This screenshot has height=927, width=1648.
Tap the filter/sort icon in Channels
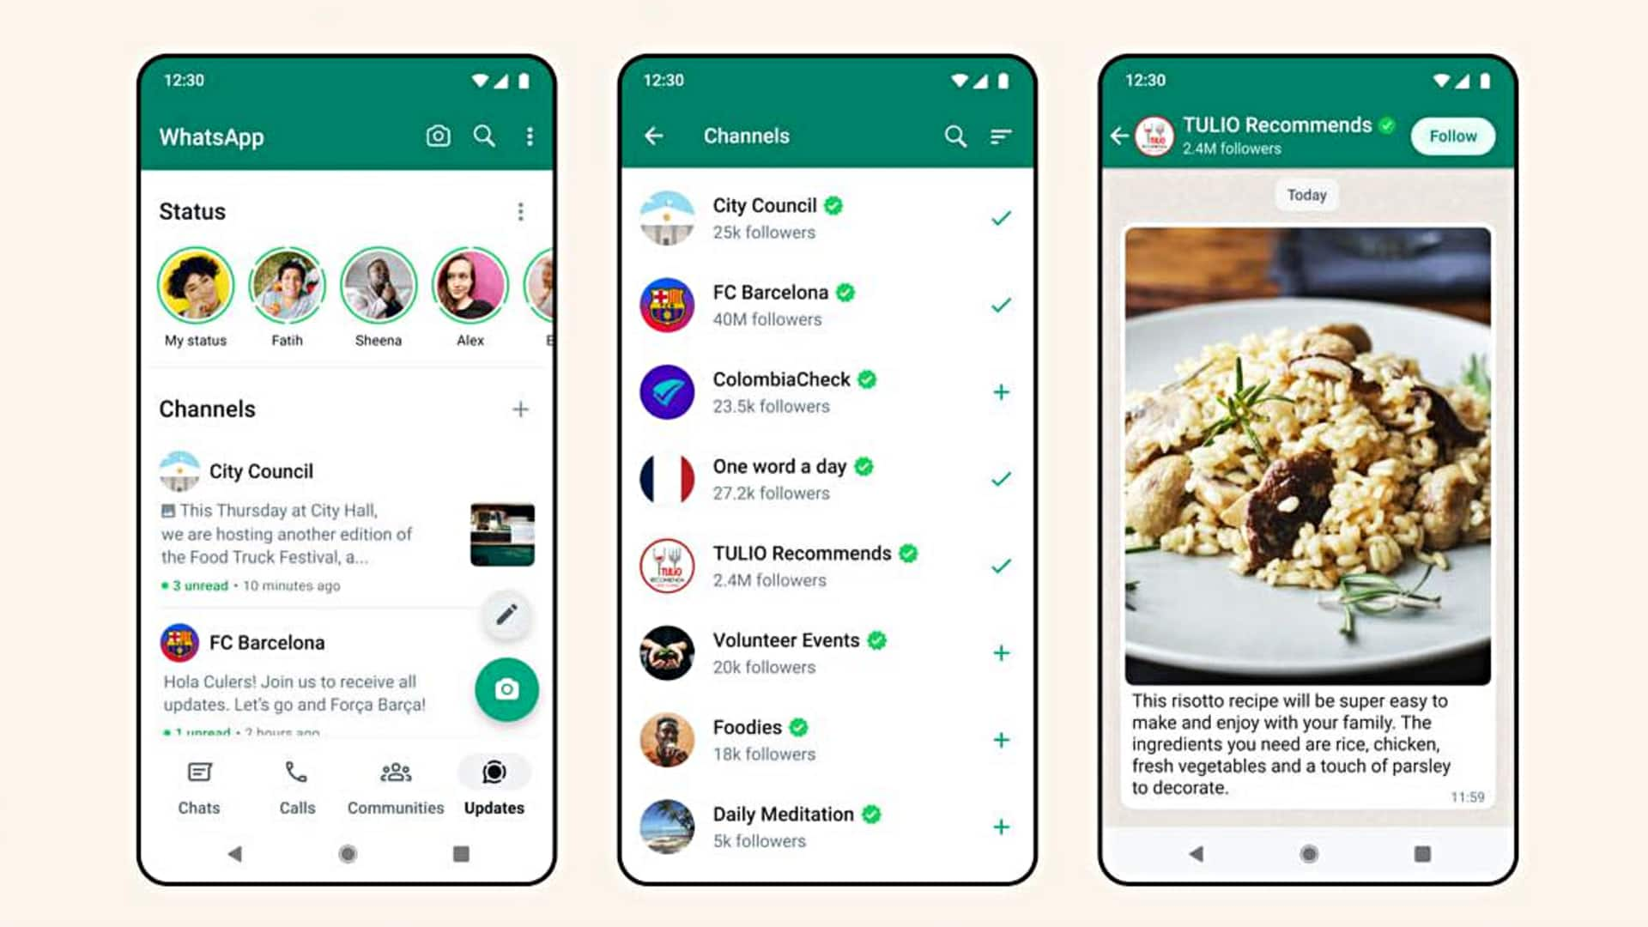[1002, 136]
